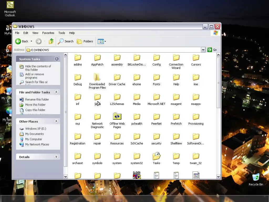Click the Views toolbar icon
This screenshot has width=269, height=202.
[x=101, y=41]
